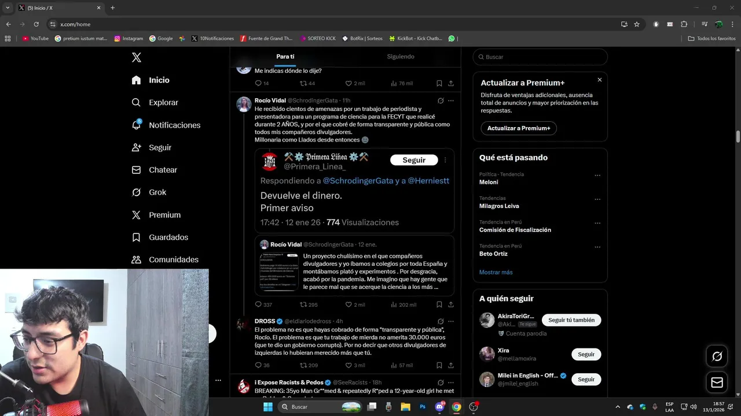
Task: Open the Milagros Leiva trend
Action: (x=499, y=206)
